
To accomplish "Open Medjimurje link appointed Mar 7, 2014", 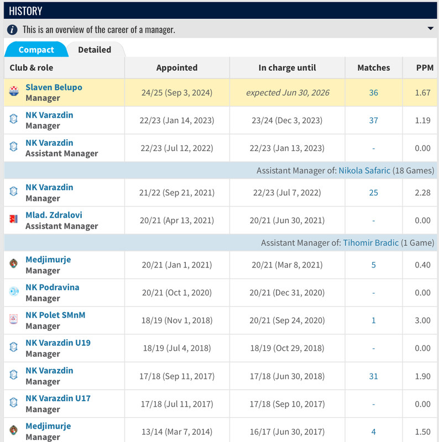I will click(48, 426).
